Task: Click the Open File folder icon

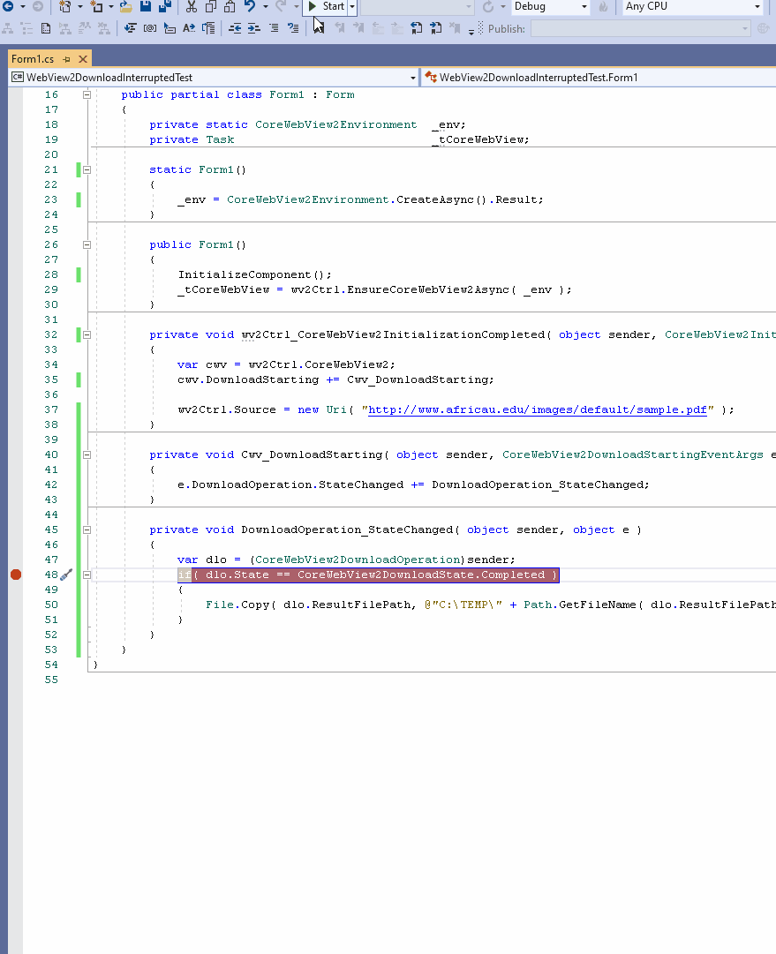Action: (125, 6)
